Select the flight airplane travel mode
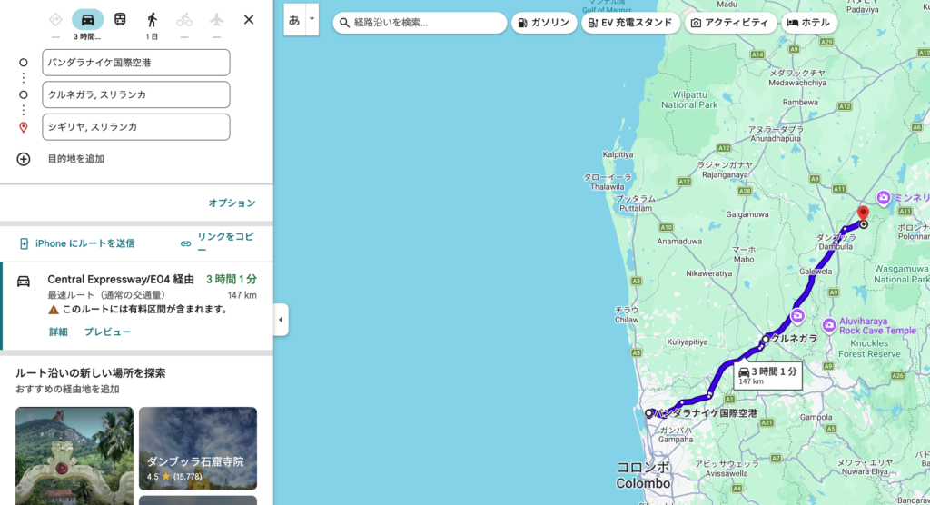 (216, 20)
